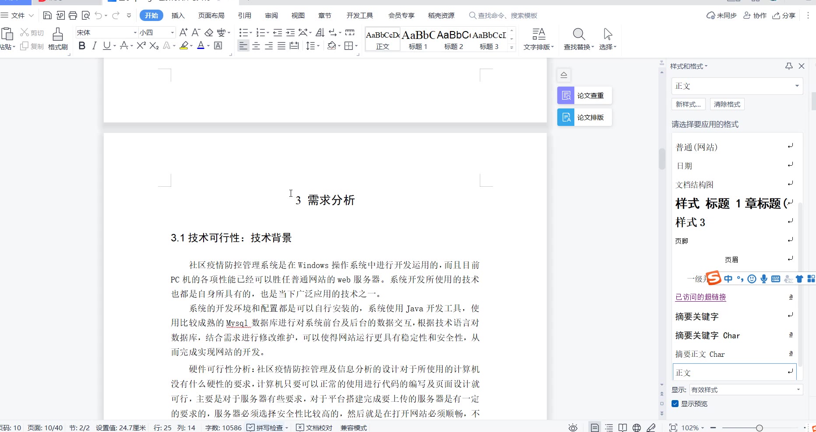Click the 论文查重 sidebar icon
816x432 pixels.
point(566,95)
